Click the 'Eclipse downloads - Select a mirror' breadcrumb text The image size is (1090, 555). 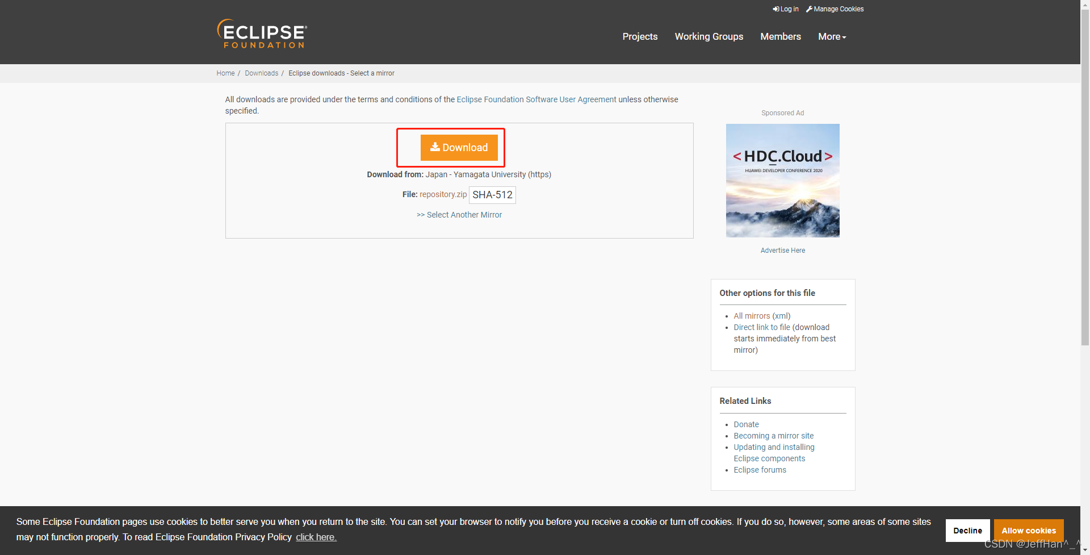[341, 73]
